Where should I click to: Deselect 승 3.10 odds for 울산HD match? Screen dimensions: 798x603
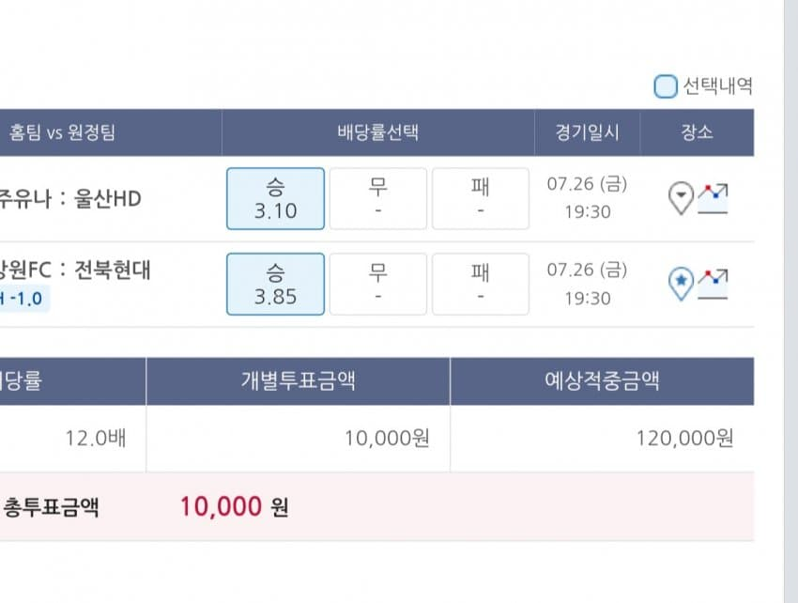tap(275, 198)
